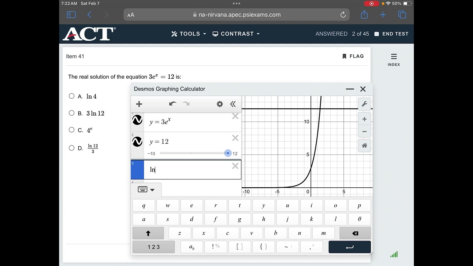Go back with Safari back arrow
The height and width of the screenshot is (266, 473).
coord(89,15)
